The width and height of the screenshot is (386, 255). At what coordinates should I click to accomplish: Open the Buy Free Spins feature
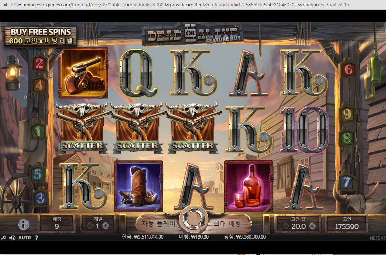click(41, 36)
